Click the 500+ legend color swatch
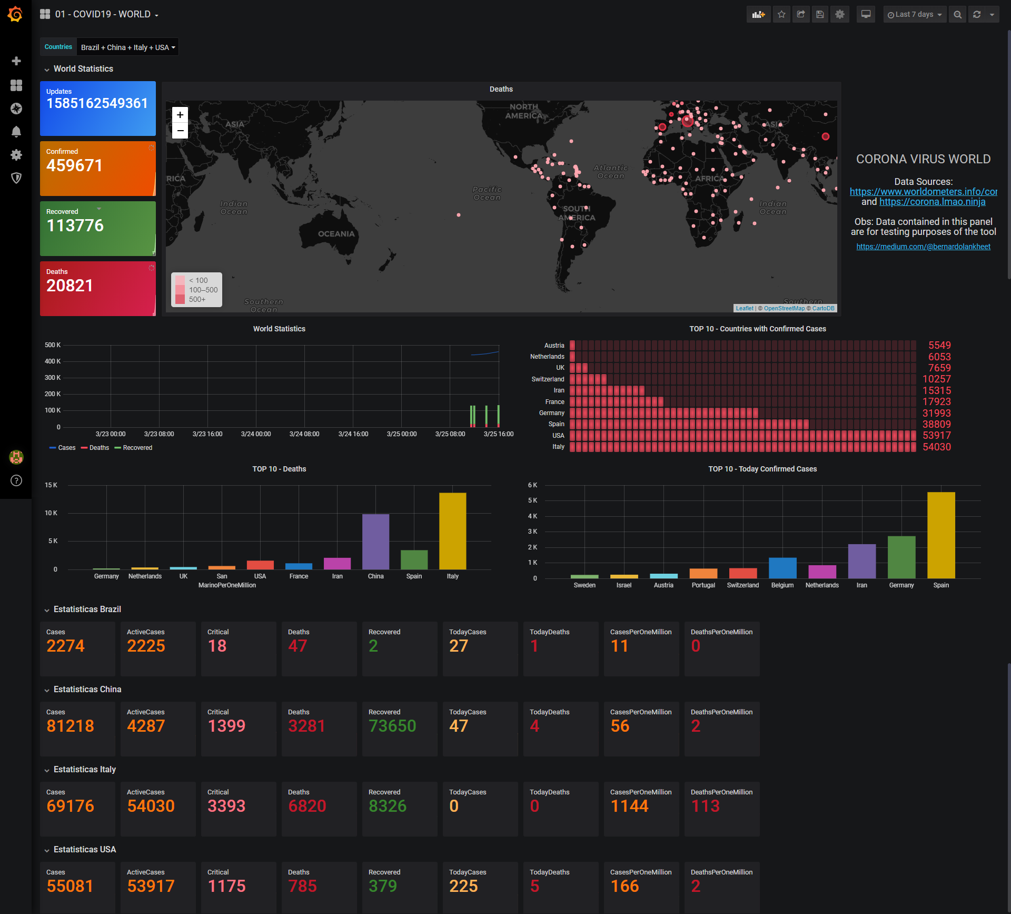Viewport: 1011px width, 914px height. click(x=180, y=299)
